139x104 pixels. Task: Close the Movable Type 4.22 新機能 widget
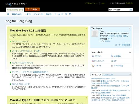coord(86,28)
